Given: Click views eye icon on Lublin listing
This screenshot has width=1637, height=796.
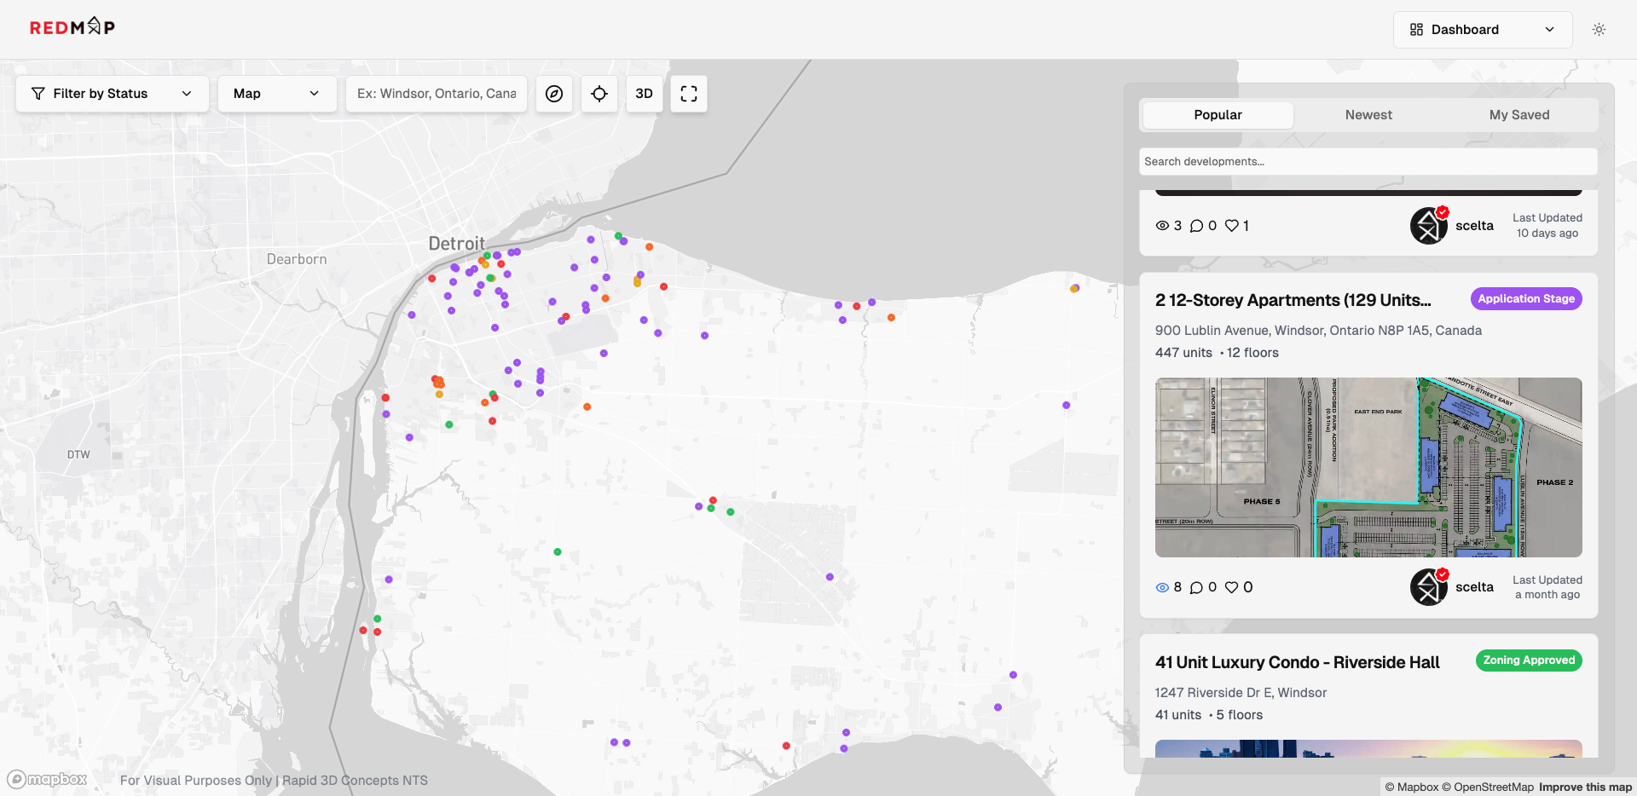Looking at the screenshot, I should 1162,587.
